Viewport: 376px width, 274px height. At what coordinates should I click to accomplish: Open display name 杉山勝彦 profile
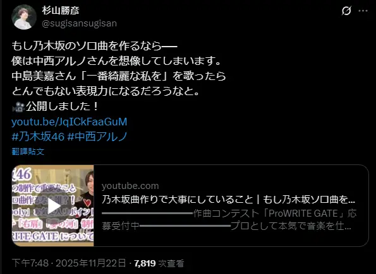click(61, 11)
